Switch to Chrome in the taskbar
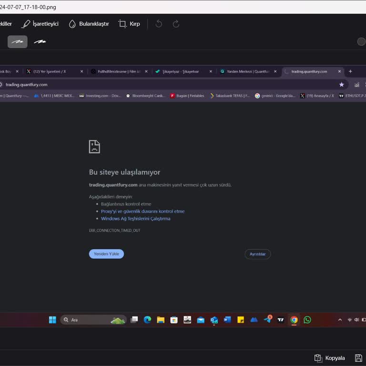Image resolution: width=366 pixels, height=366 pixels. coord(294,320)
